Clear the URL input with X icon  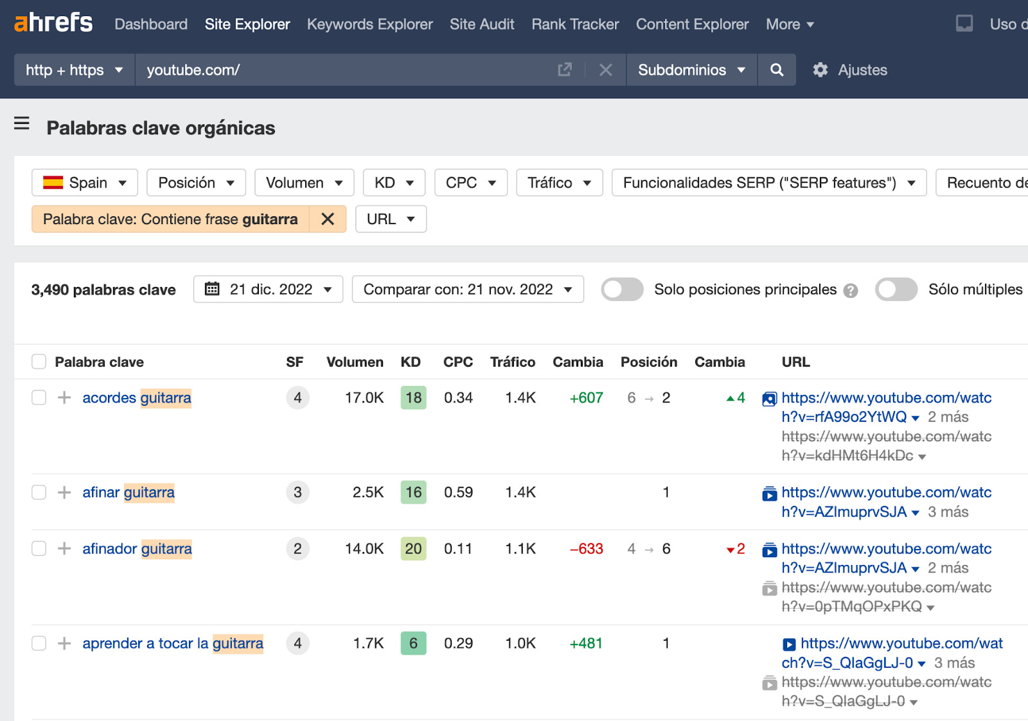605,70
